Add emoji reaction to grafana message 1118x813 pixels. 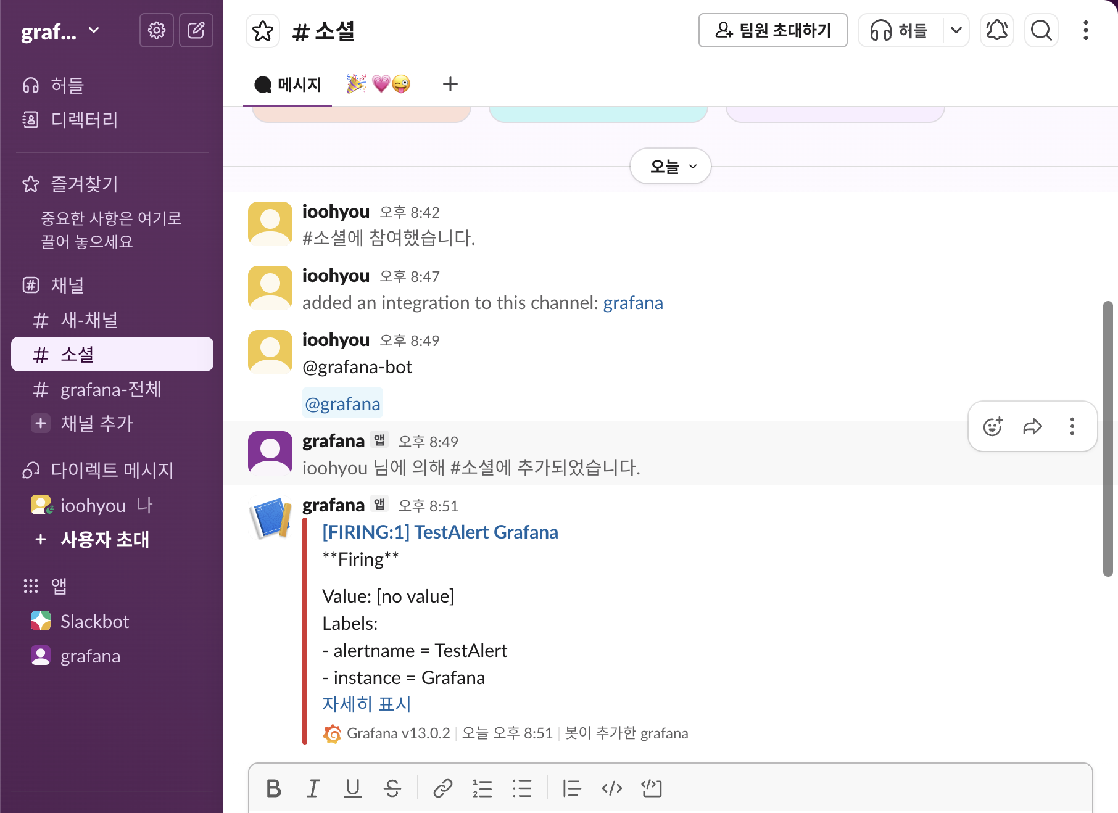[993, 426]
